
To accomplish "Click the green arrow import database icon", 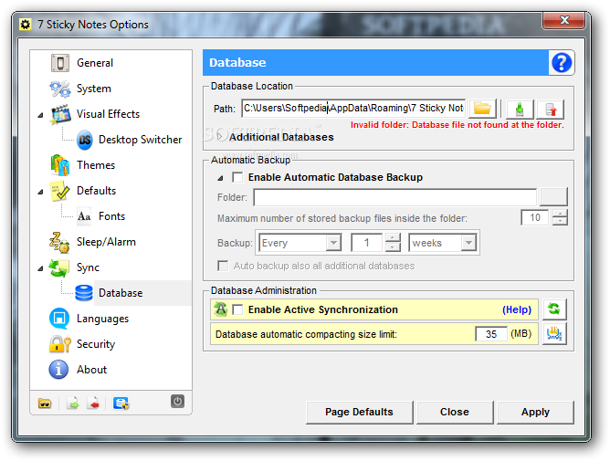I will (520, 110).
